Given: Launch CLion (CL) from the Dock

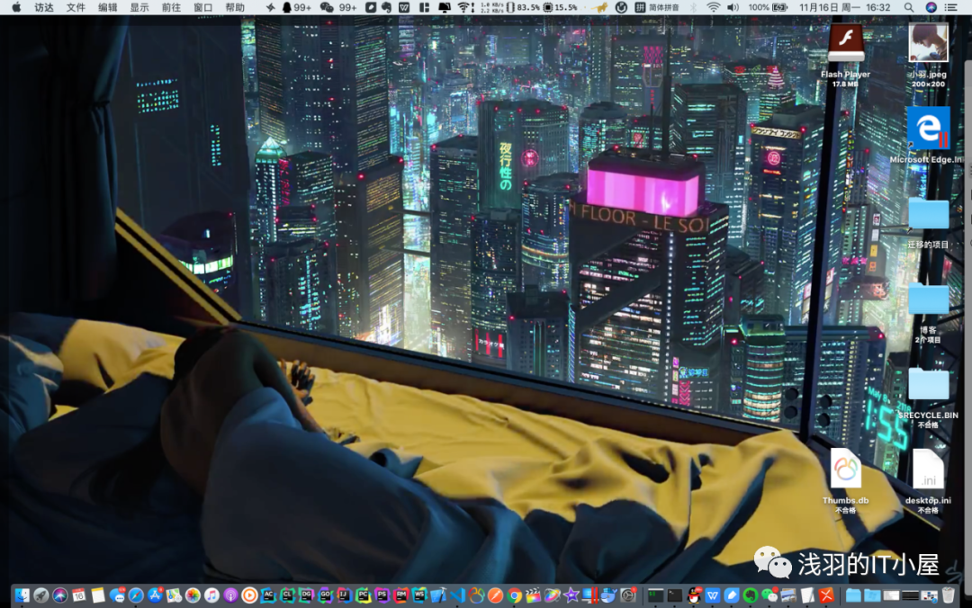Looking at the screenshot, I should (x=288, y=595).
